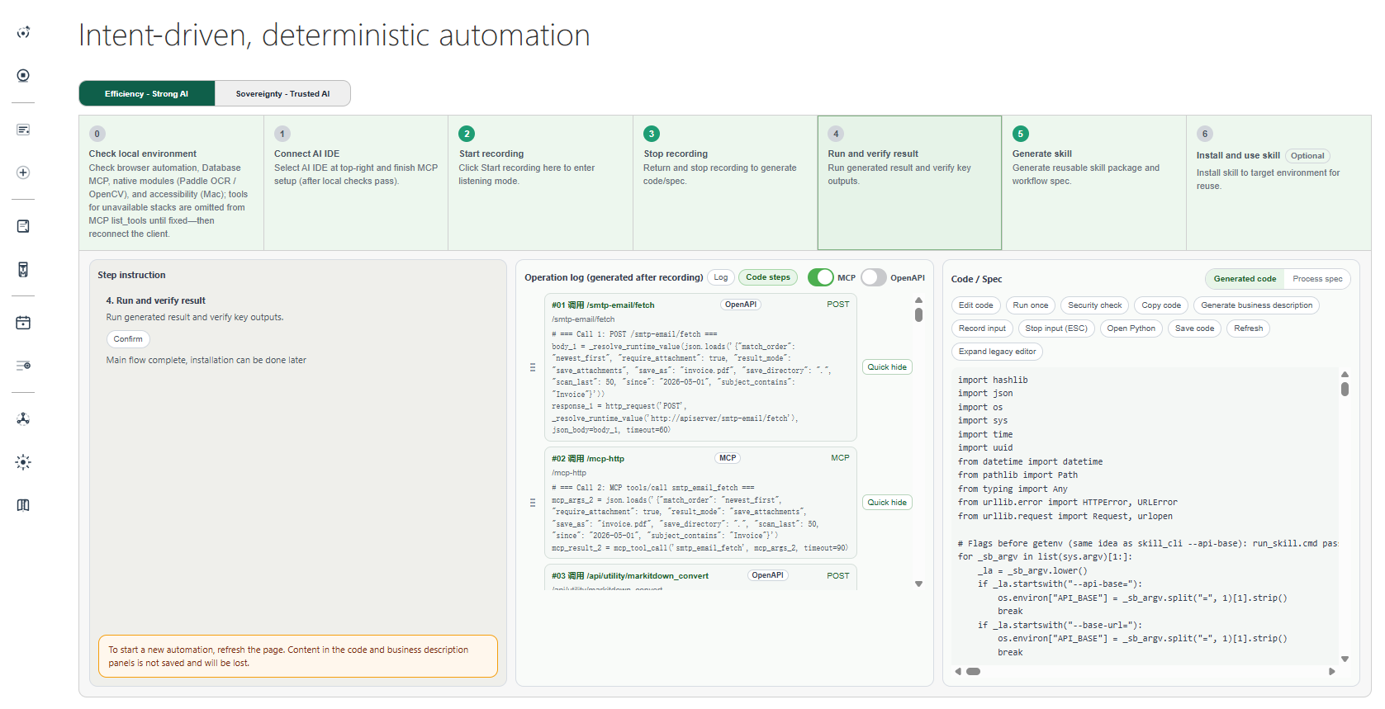Click Confirm under Run and verify result
Viewport: 1385px width, 709px height.
tap(128, 339)
